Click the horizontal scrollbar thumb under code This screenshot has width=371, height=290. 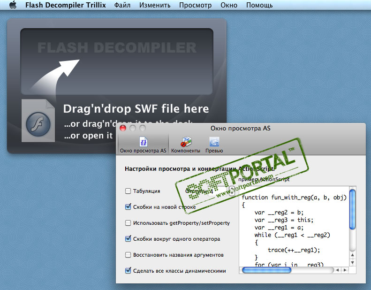coord(267,270)
